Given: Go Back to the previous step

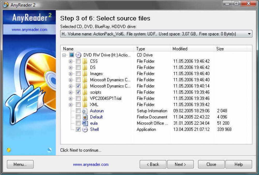Looking at the screenshot, I should 153,164.
